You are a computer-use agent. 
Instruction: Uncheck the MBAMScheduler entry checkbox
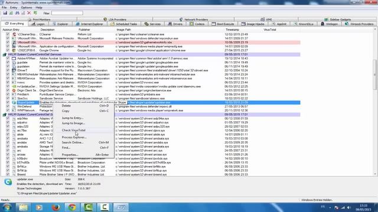pyautogui.click(x=8, y=75)
